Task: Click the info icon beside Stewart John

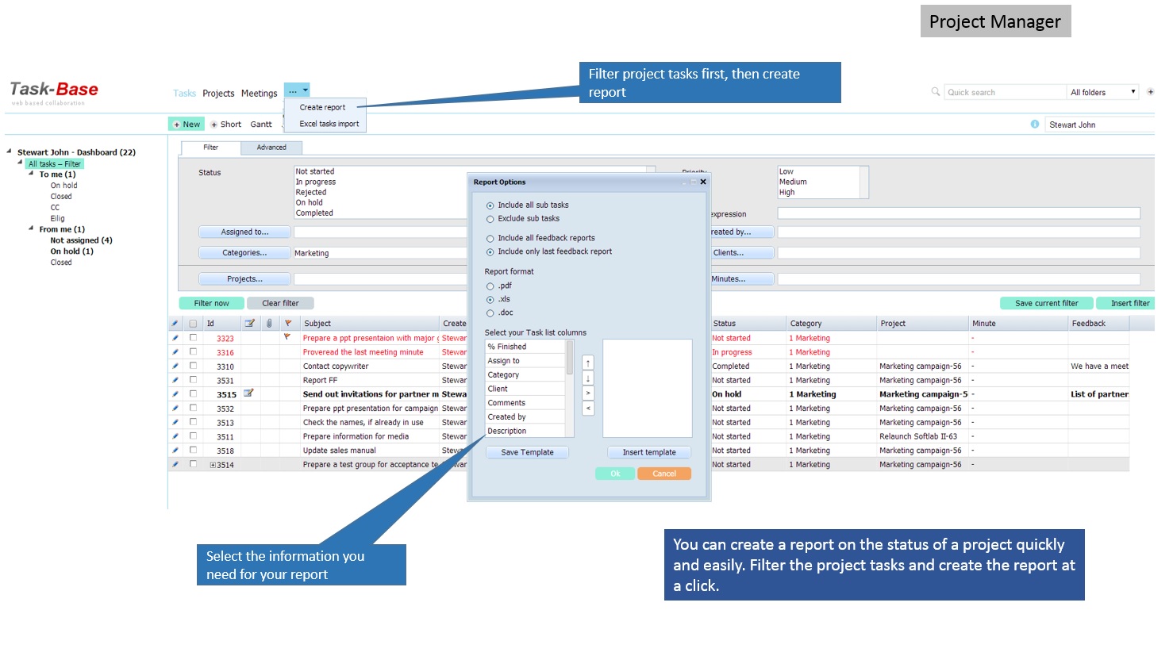Action: pyautogui.click(x=1035, y=124)
